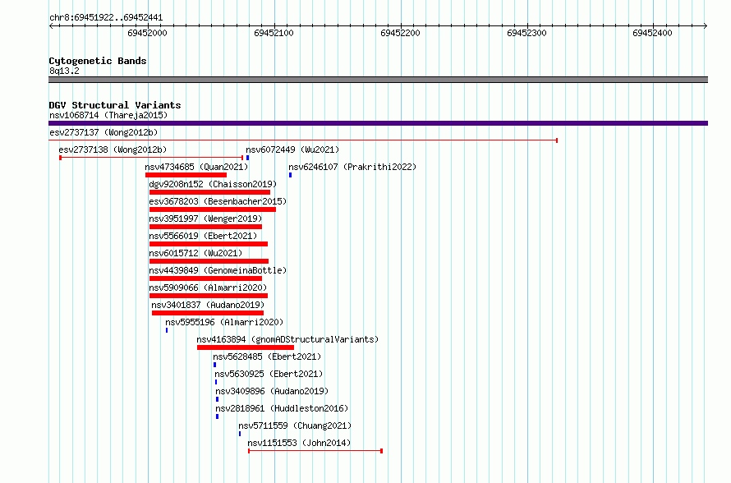
Task: Open nsv1151553 (John2014) label
Action: click(x=299, y=443)
